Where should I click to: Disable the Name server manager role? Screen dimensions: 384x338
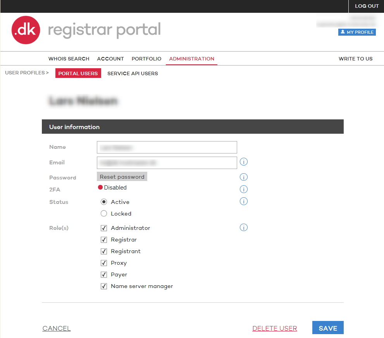point(103,286)
